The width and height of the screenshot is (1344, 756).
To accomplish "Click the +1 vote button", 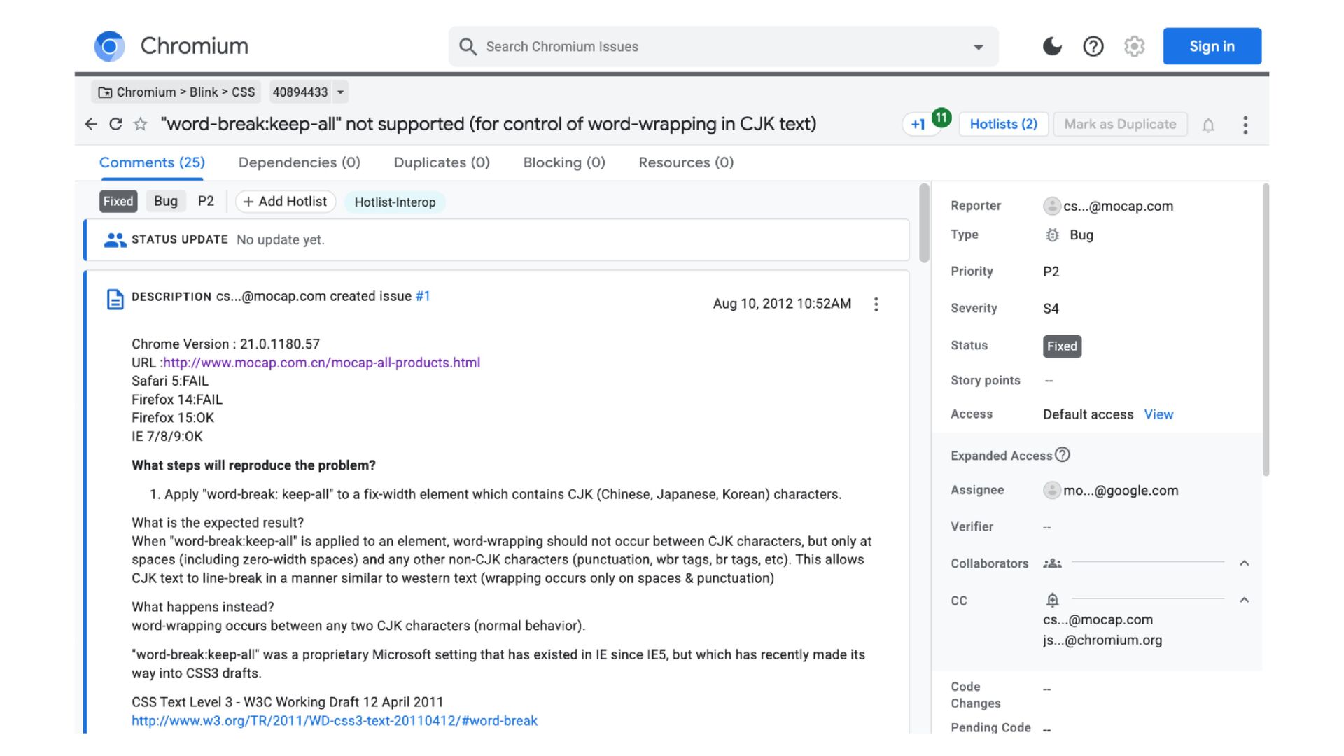I will (x=918, y=125).
